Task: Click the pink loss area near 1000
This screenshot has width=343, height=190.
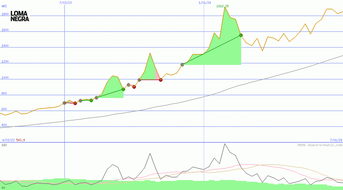Action: point(157,76)
